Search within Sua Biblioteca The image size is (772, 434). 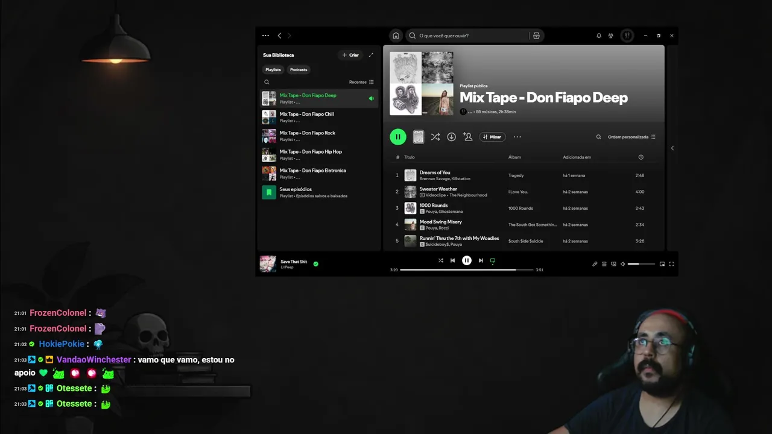coord(267,82)
